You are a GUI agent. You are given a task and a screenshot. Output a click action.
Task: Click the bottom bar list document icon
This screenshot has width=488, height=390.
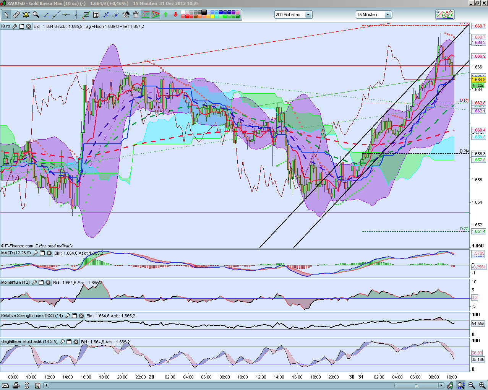click(x=38, y=385)
